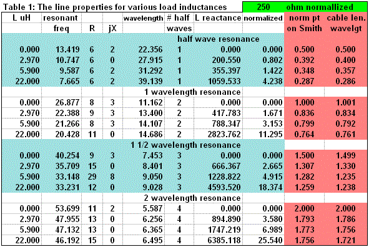Select the 'wavelength' column header
The width and height of the screenshot is (369, 247).
(144, 18)
